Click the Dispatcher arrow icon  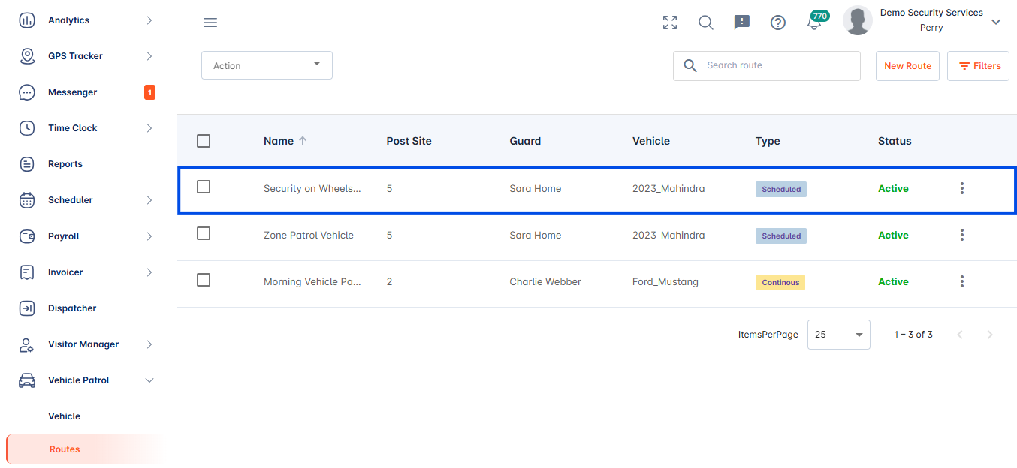click(27, 308)
